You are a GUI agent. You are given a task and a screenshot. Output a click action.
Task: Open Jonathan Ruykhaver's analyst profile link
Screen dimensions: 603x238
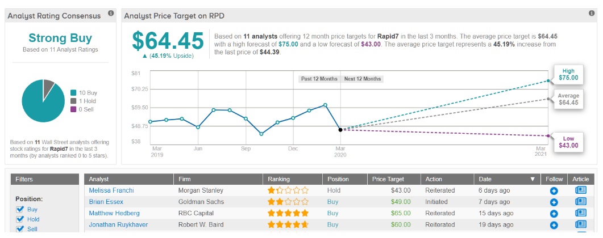tap(118, 225)
